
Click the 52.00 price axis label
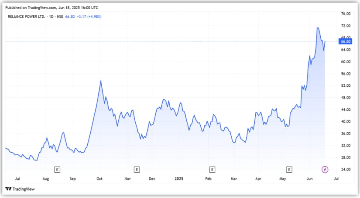pos(346,85)
